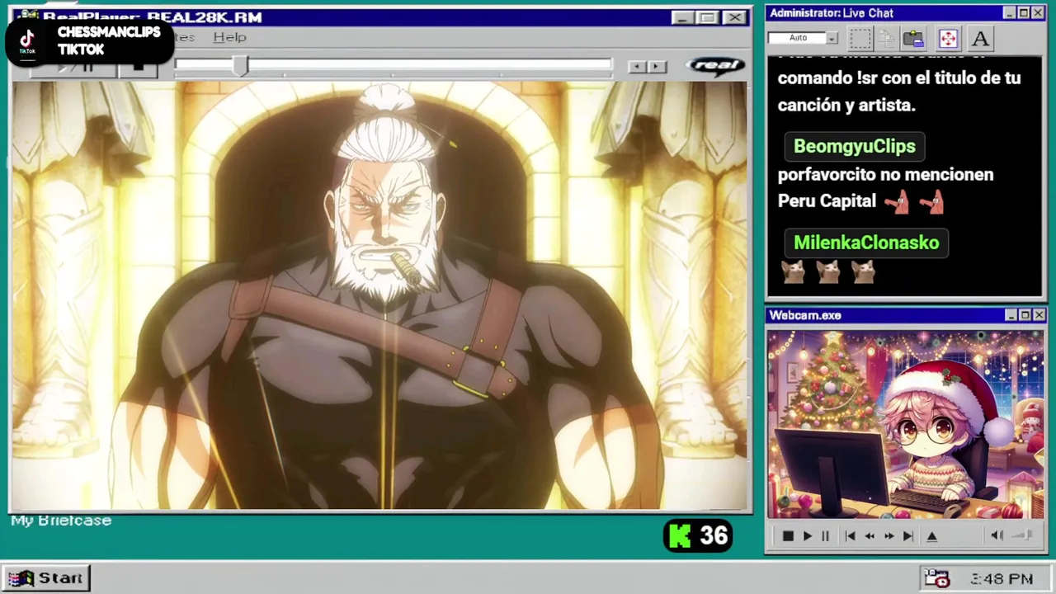Click the Webcam.exe title bar
1056x594 pixels.
click(x=905, y=315)
